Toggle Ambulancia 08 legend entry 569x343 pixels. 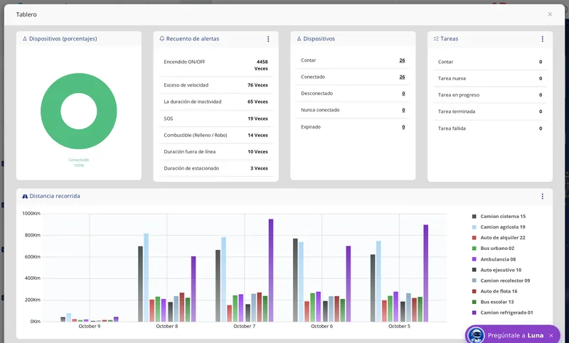click(x=494, y=259)
